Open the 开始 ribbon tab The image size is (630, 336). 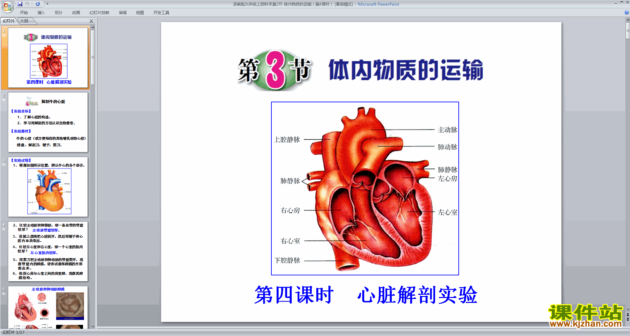24,13
